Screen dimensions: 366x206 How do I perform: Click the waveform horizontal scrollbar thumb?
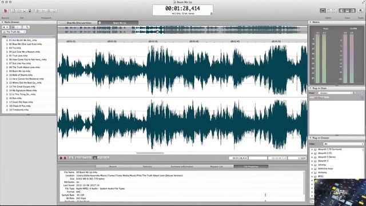pos(150,153)
